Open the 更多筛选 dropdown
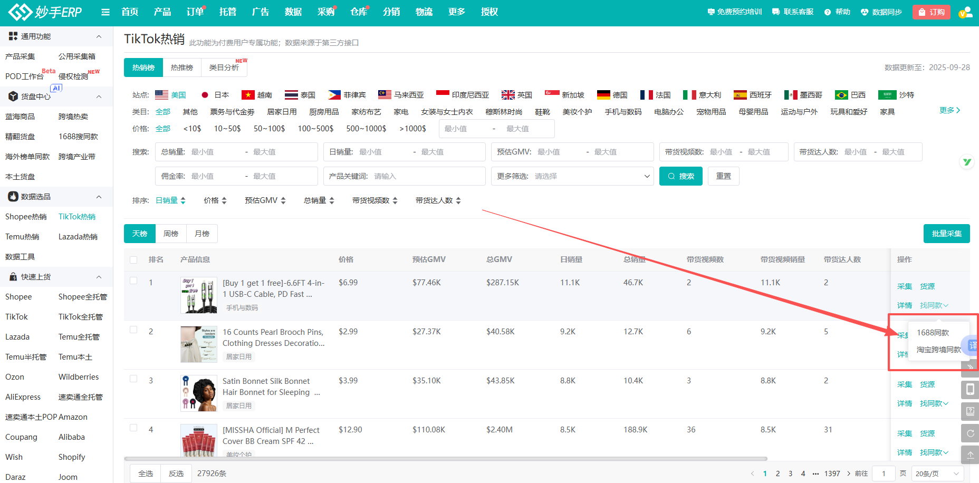Viewport: 979px width, 483px height. (572, 176)
